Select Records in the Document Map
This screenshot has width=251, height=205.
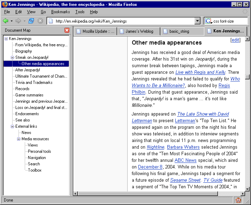pos(22,89)
